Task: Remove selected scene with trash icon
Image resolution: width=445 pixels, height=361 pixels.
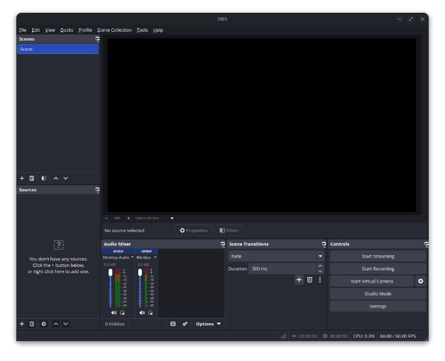Action: tap(32, 178)
